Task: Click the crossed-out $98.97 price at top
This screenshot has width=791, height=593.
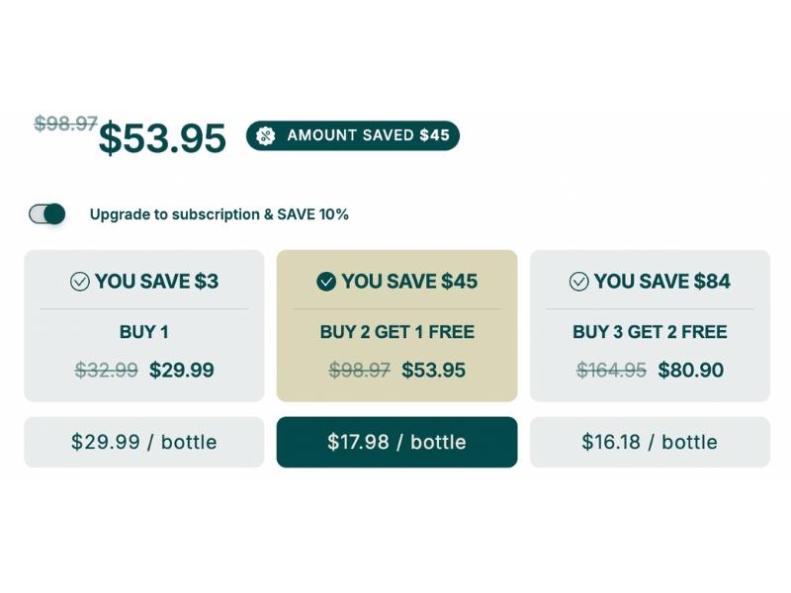Action: [65, 124]
